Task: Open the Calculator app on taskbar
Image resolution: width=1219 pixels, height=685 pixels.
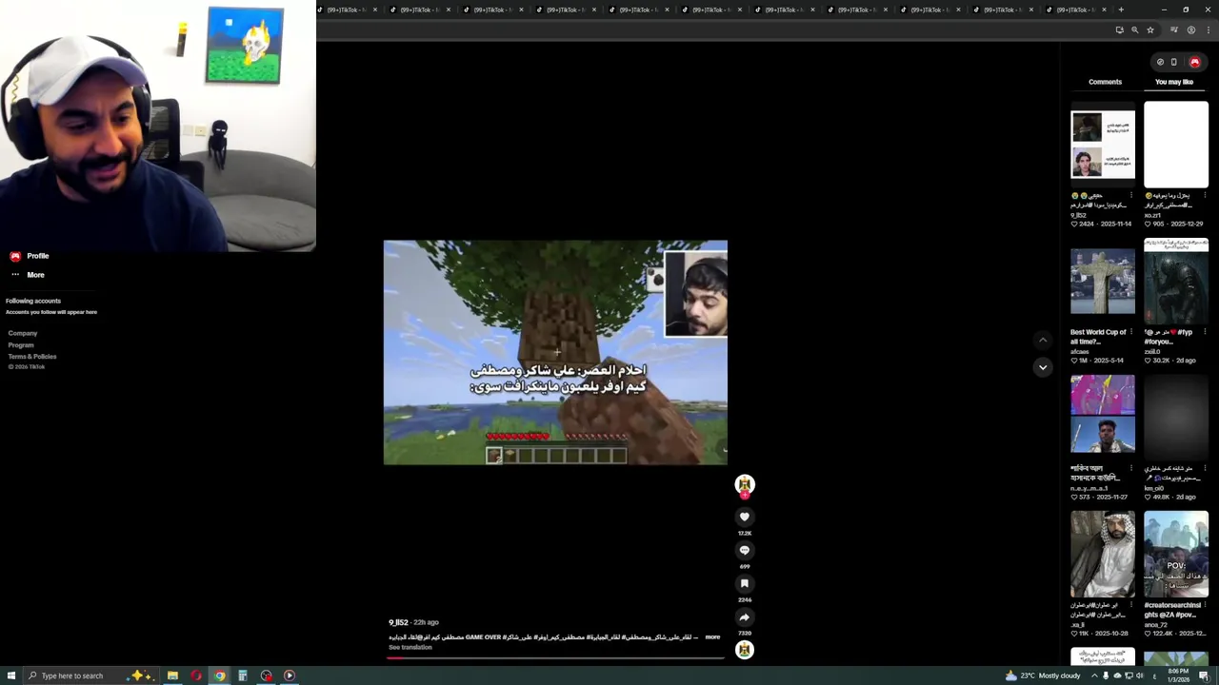Action: [x=243, y=675]
